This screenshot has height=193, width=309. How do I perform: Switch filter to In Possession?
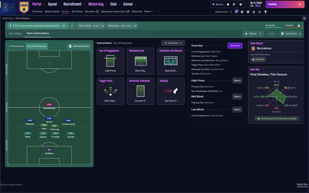point(16,46)
